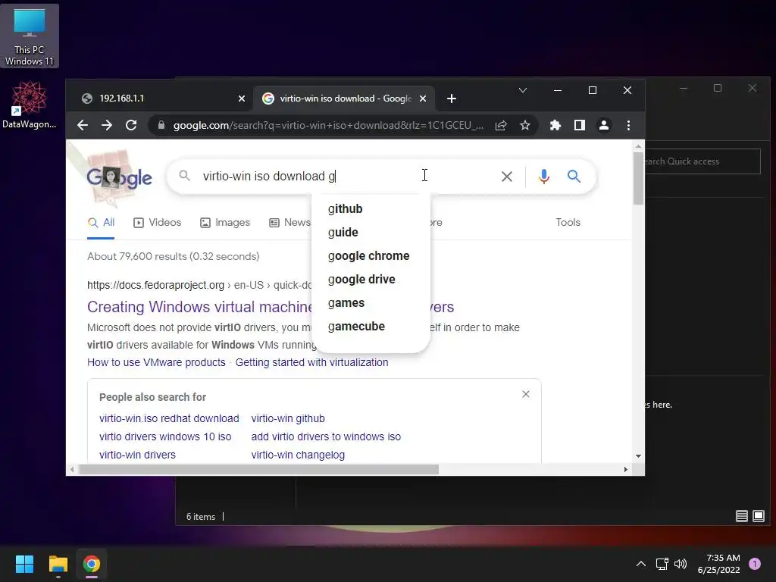Open Getting started with virtualization link

311,362
